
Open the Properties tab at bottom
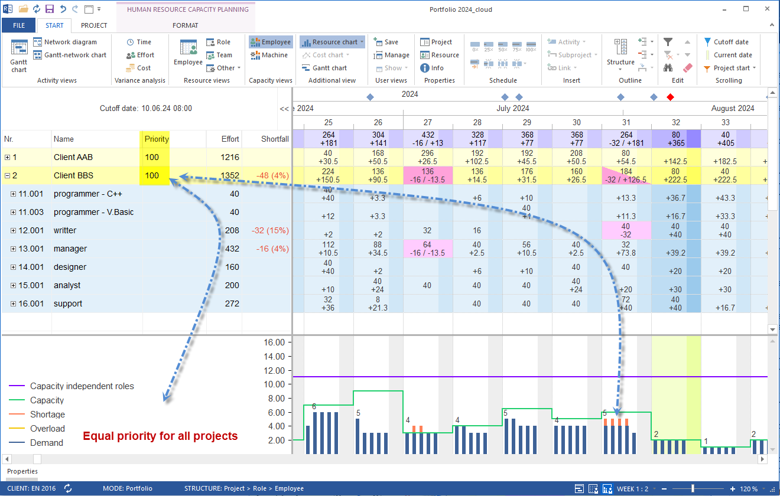pos(22,471)
